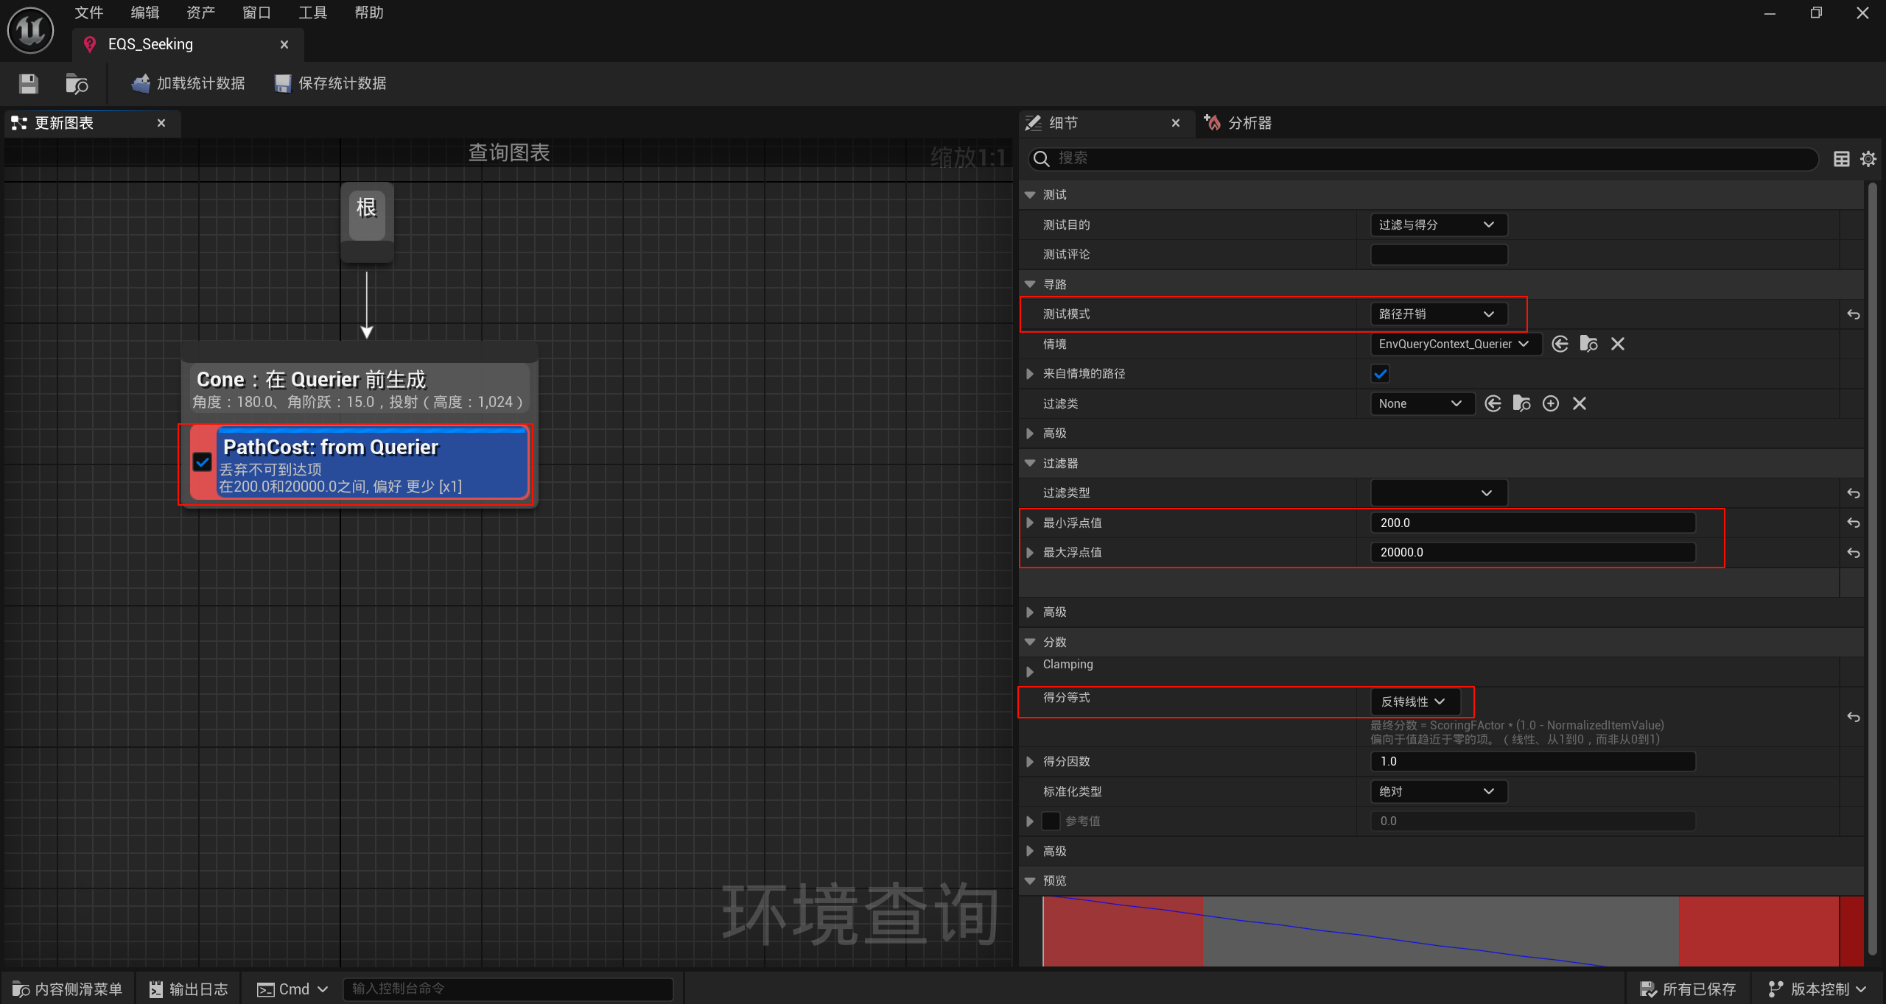Click the 最大浮点值 20000.0 input field
This screenshot has width=1886, height=1004.
(x=1532, y=552)
